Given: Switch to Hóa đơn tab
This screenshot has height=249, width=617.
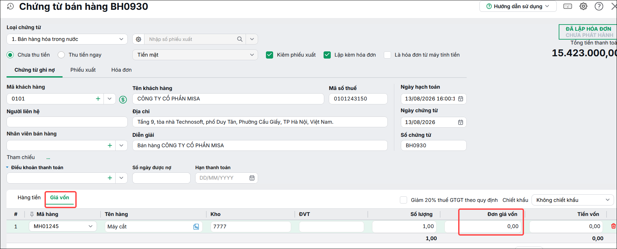Looking at the screenshot, I should click(x=122, y=70).
